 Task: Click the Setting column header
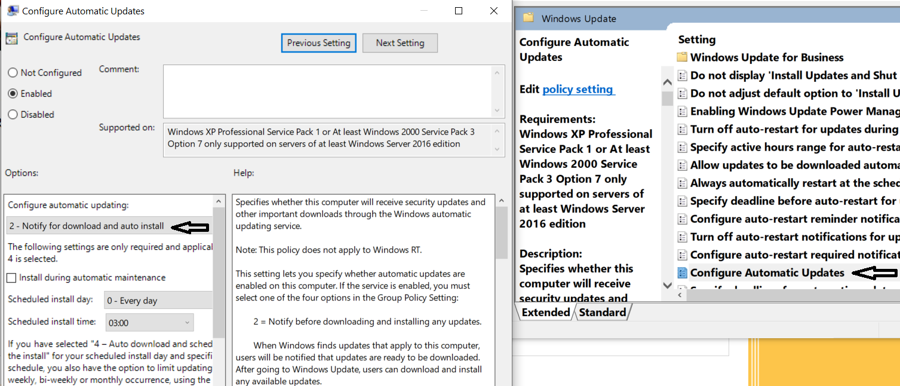click(x=696, y=39)
